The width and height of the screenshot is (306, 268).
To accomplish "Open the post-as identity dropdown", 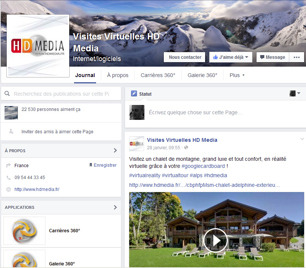I will (x=295, y=93).
